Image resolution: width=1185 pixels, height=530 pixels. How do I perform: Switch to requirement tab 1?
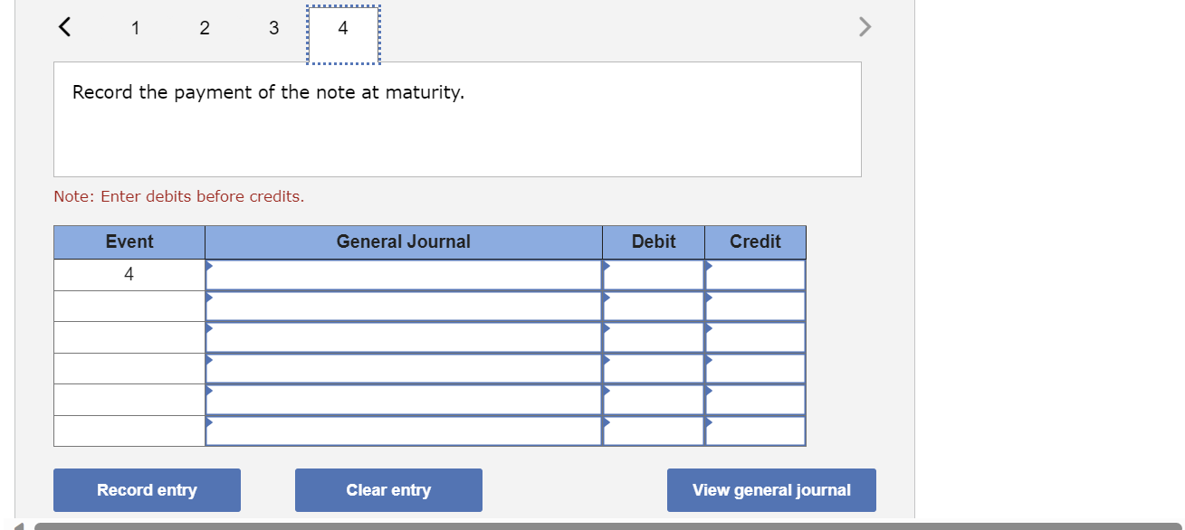pos(135,28)
